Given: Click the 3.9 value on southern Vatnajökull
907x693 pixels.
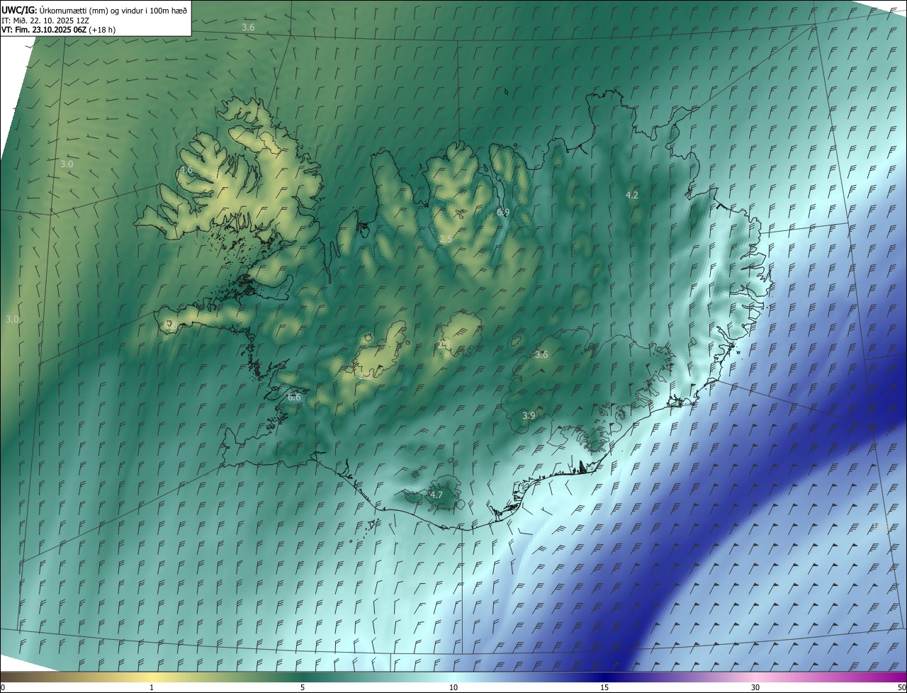Looking at the screenshot, I should coord(528,416).
